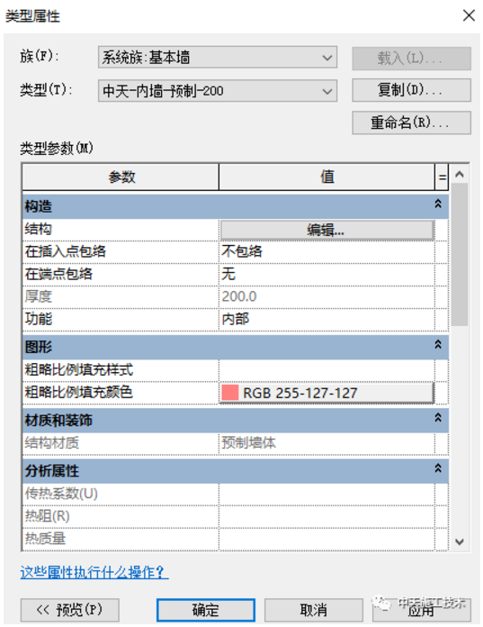
Task: Select the 在插入点包络 value cell
Action: click(x=326, y=251)
